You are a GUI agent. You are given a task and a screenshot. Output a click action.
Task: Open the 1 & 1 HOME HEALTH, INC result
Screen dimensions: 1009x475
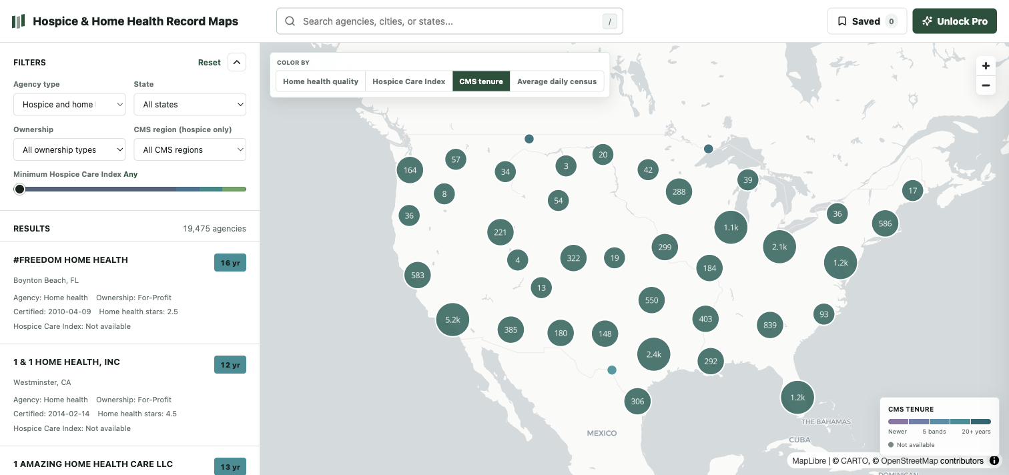129,395
